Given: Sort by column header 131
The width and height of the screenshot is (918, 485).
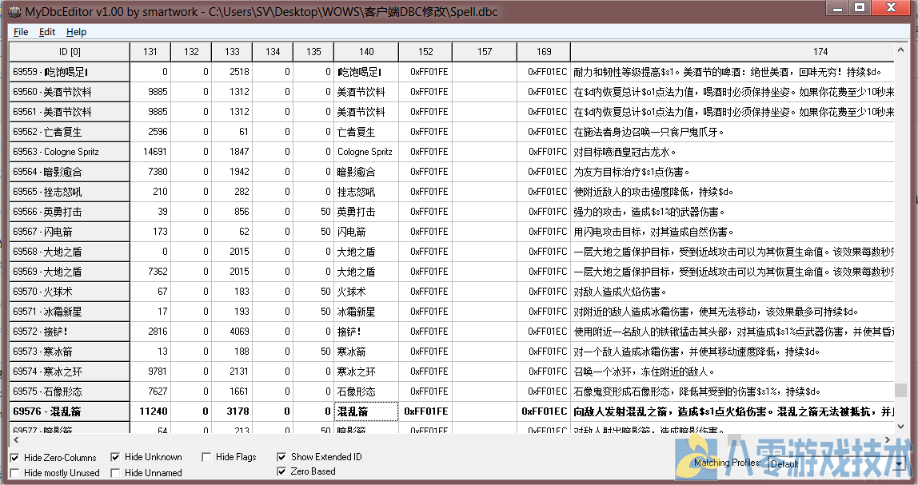Looking at the screenshot, I should (x=150, y=51).
